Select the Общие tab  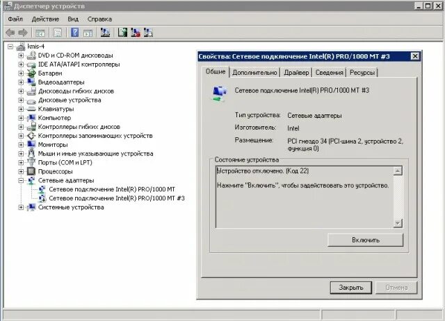point(216,71)
